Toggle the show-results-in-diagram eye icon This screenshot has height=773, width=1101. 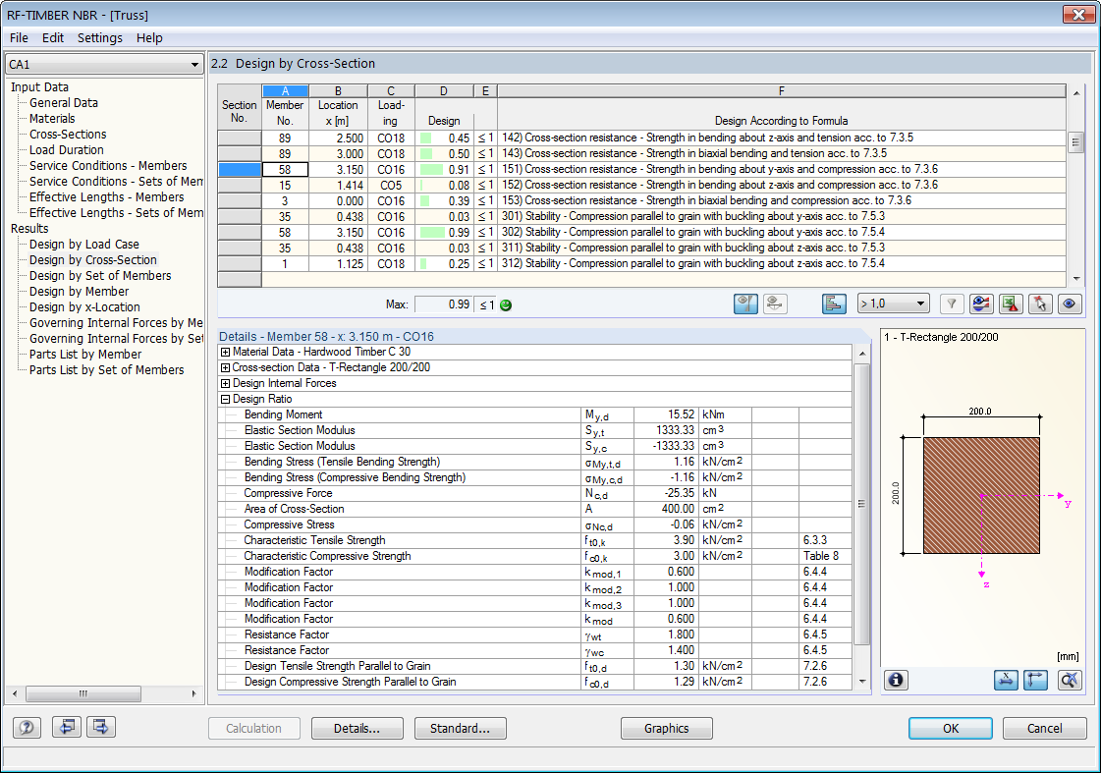coord(745,304)
